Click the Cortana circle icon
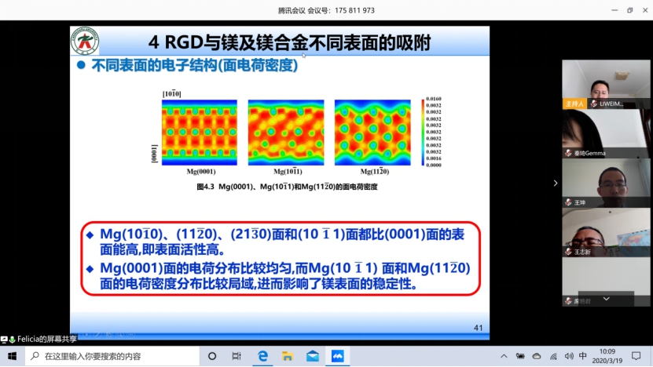This screenshot has width=653, height=367. pyautogui.click(x=212, y=356)
